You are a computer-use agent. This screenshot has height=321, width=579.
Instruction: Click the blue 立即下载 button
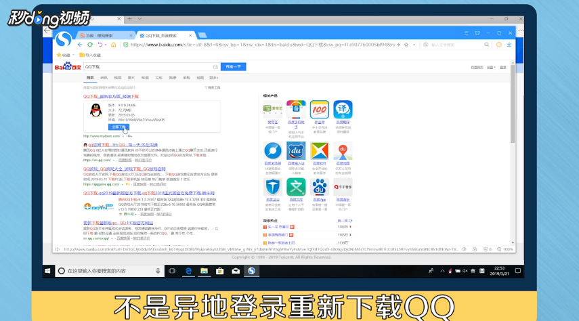[119, 127]
